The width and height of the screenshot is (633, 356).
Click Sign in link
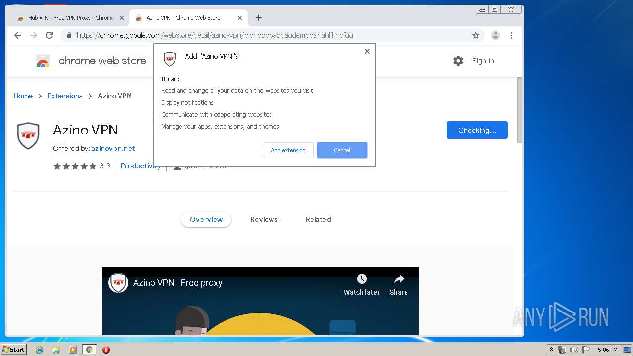pos(483,61)
